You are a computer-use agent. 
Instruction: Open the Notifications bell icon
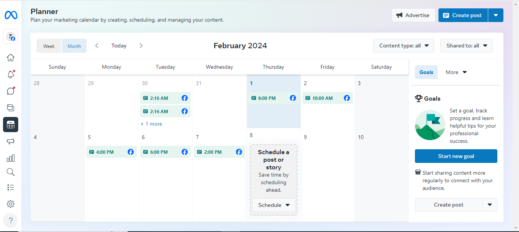[11, 74]
